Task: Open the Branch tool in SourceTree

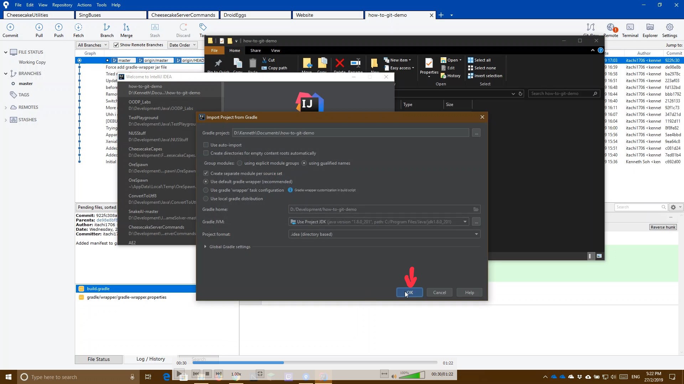Action: point(107,30)
